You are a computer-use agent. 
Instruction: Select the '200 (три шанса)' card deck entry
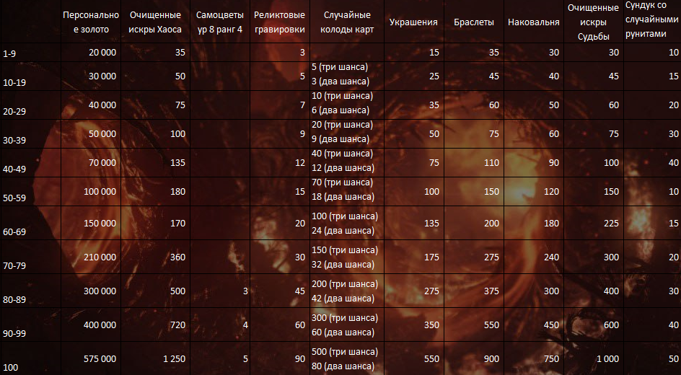pos(345,284)
